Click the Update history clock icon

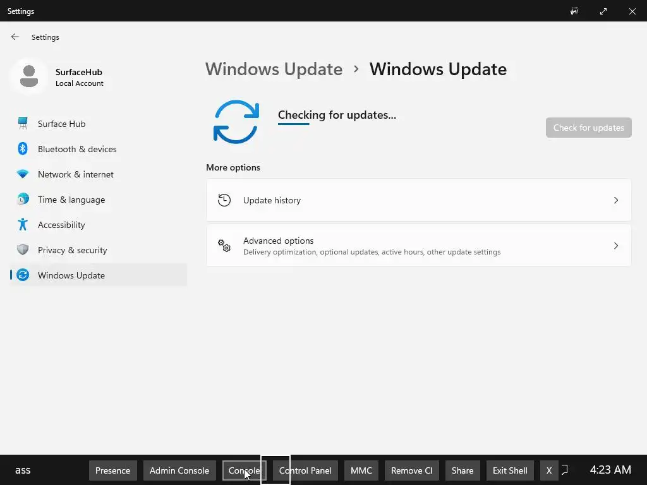click(x=224, y=200)
